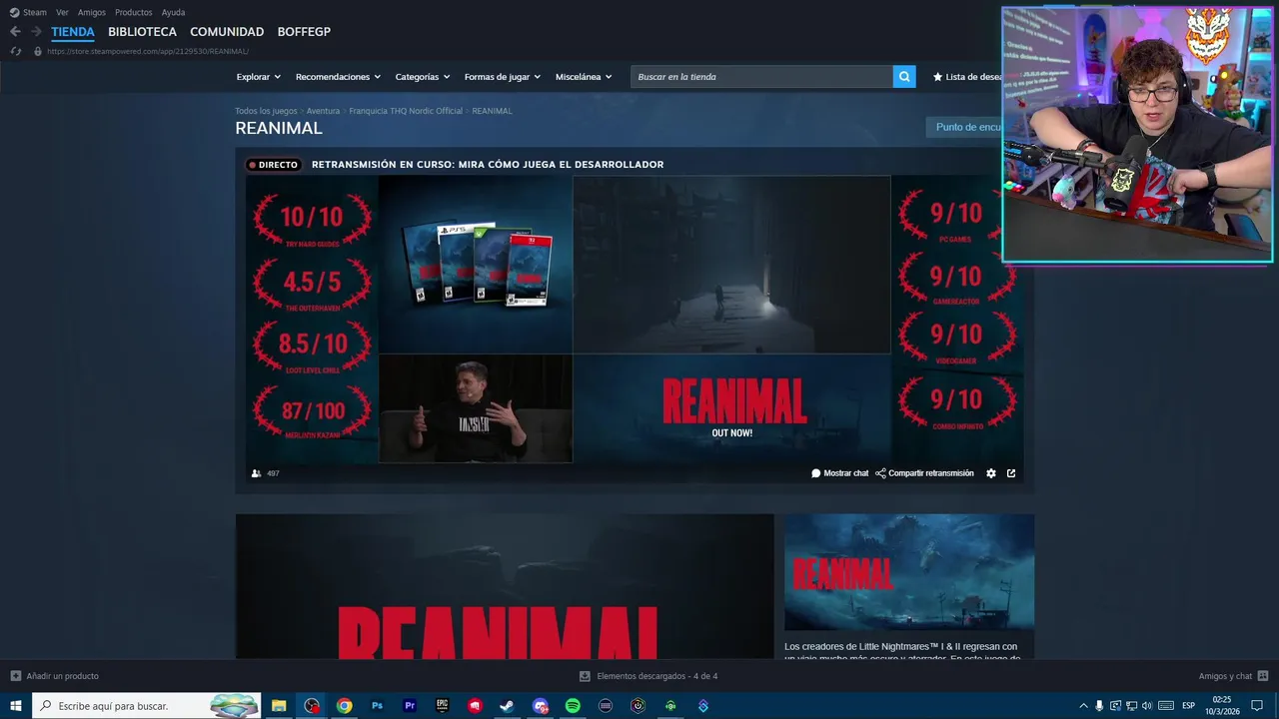Click the ESP language indicator
The height and width of the screenshot is (719, 1279).
[x=1188, y=706]
